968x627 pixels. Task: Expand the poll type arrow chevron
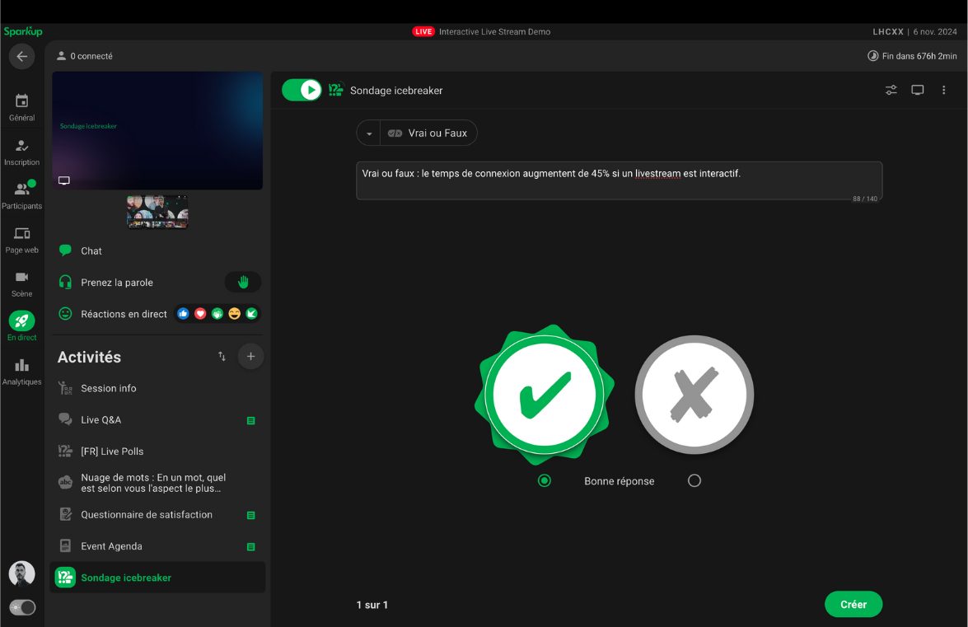[369, 133]
